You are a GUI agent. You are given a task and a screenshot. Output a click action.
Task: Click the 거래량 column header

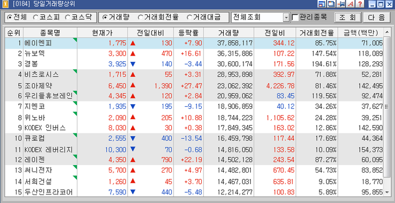[229, 33]
